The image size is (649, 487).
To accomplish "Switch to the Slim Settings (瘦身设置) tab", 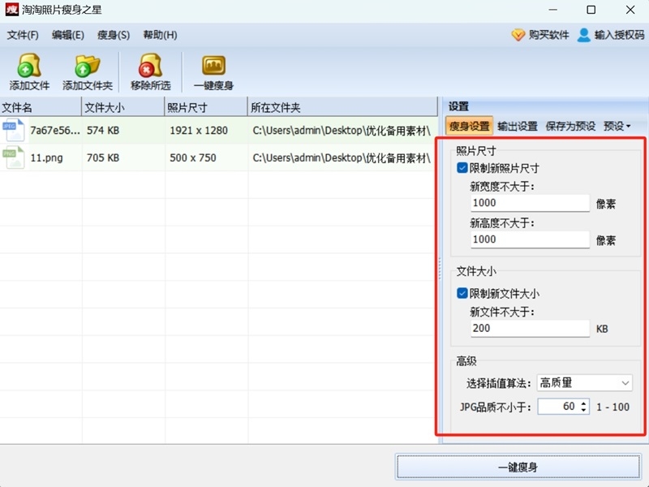I will (470, 126).
